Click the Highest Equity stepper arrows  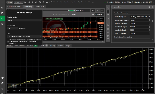click(x=149, y=24)
